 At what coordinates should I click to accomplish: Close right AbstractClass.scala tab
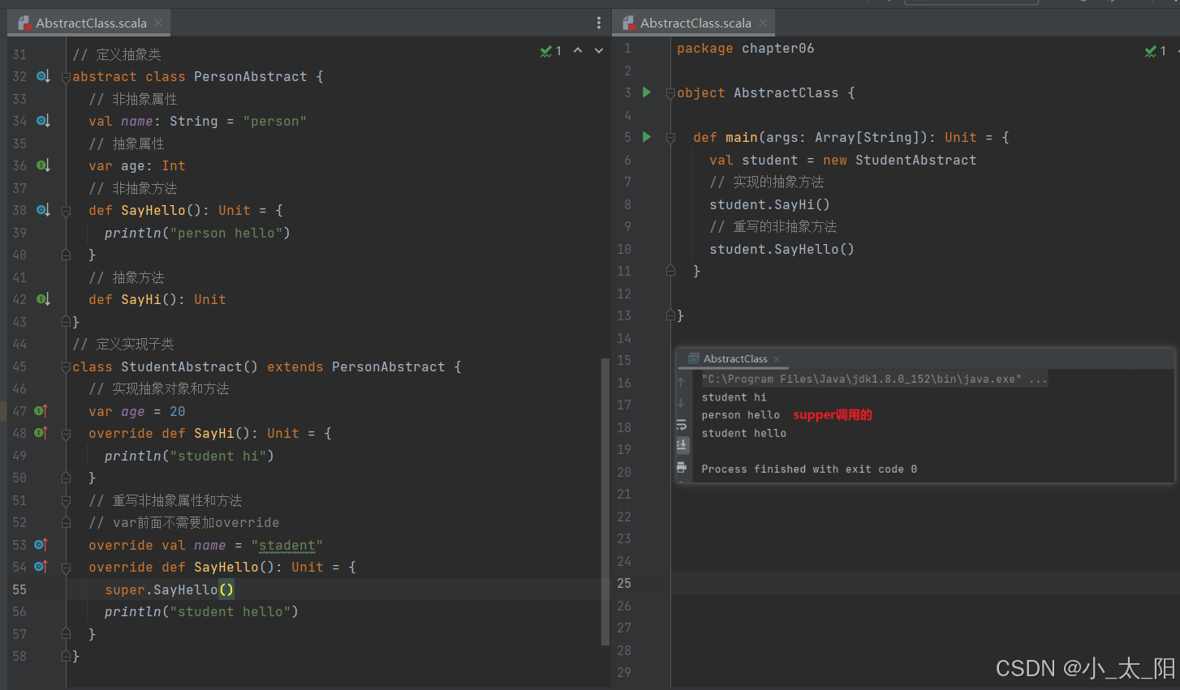[x=763, y=23]
